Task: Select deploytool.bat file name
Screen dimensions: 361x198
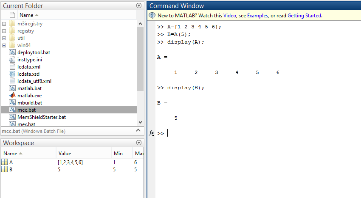Action: [x=34, y=52]
